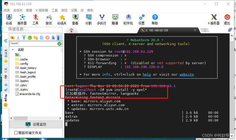236x140 pixels.
Task: Open the 设置 gears toolbar icon
Action: point(142,20)
